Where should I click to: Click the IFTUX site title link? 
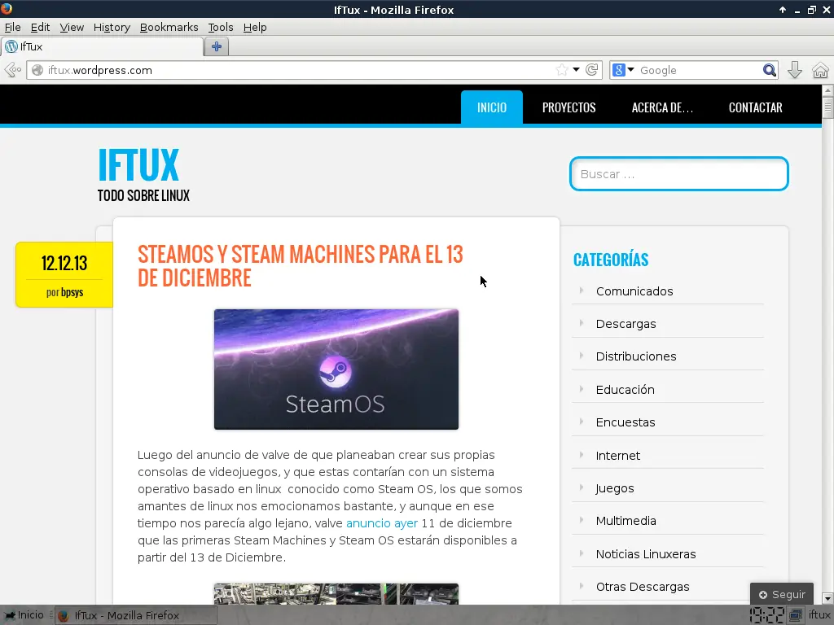(x=138, y=165)
